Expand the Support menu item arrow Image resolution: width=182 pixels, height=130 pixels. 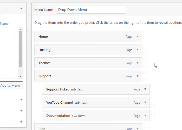tap(137, 76)
